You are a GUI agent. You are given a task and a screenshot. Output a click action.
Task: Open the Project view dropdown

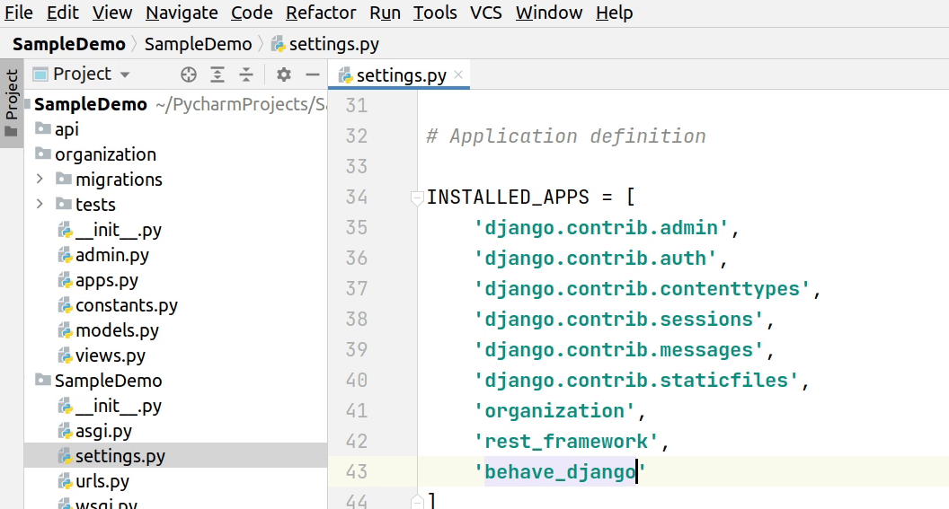coord(124,75)
